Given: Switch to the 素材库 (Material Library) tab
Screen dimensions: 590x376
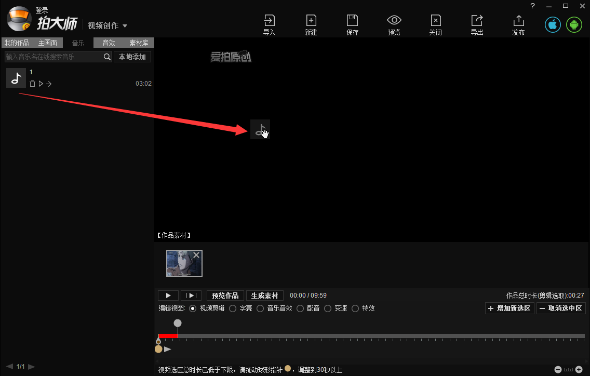Looking at the screenshot, I should click(x=139, y=43).
